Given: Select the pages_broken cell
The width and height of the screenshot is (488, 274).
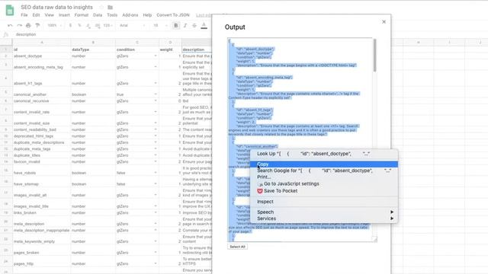Looking at the screenshot, I should pos(42,250).
